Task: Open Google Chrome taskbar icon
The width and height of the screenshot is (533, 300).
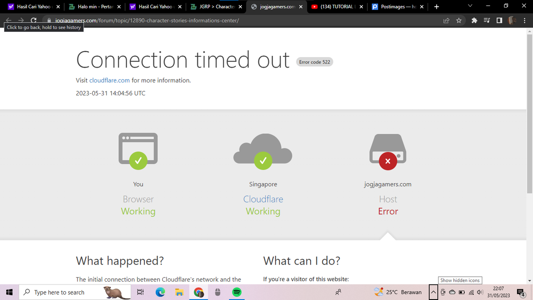Action: click(x=199, y=292)
